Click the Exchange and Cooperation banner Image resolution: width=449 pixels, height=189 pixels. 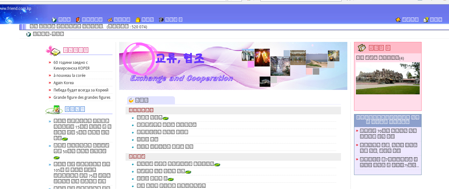233,66
